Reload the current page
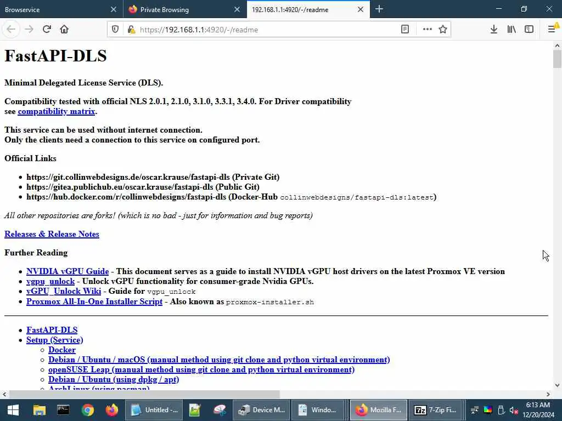562x421 pixels. pos(47,30)
